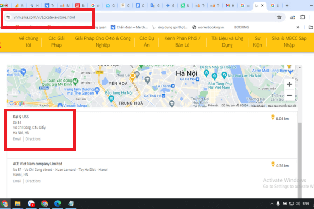This screenshot has height=209, width=314.
Task: Switch to the Gmail tab
Action: 230,6
